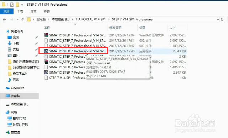Open 图片 in quick access
This screenshot has width=228, height=138.
pyautogui.click(x=16, y=56)
